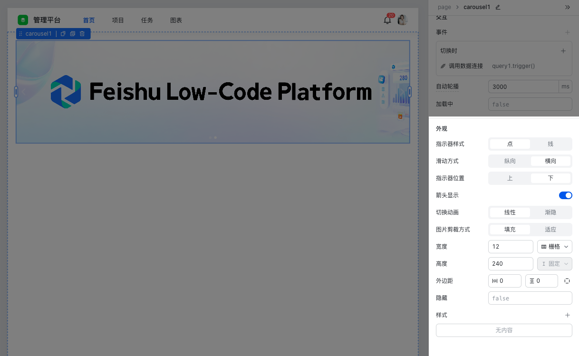Screen dimensions: 579x356
Task: Click the 高度 input showing 240
Action: point(511,264)
